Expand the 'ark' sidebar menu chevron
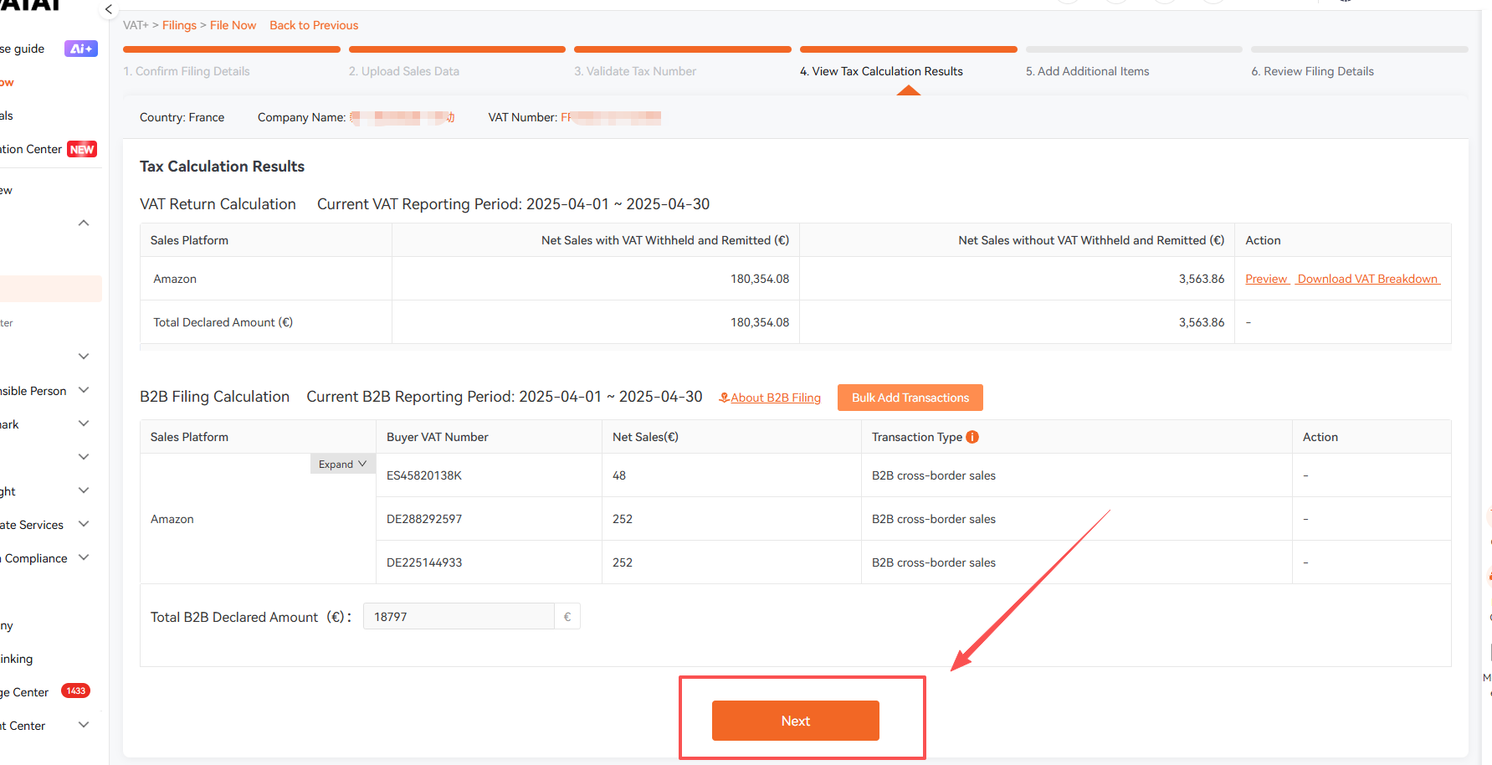This screenshot has width=1492, height=765. pyautogui.click(x=84, y=424)
